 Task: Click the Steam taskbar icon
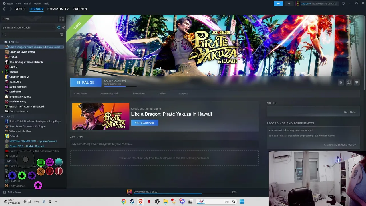coord(132,201)
